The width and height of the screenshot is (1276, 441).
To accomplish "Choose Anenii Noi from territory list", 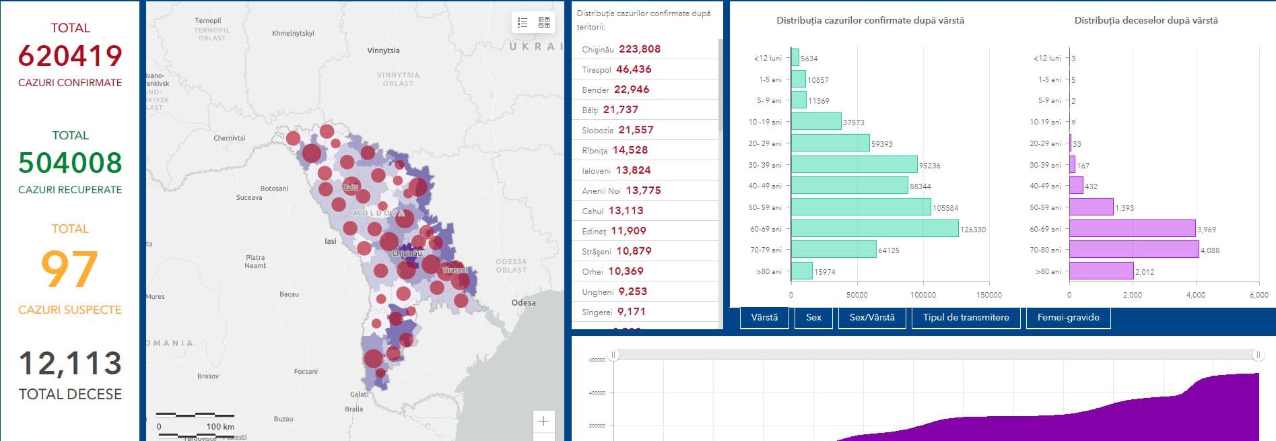I will [x=621, y=191].
